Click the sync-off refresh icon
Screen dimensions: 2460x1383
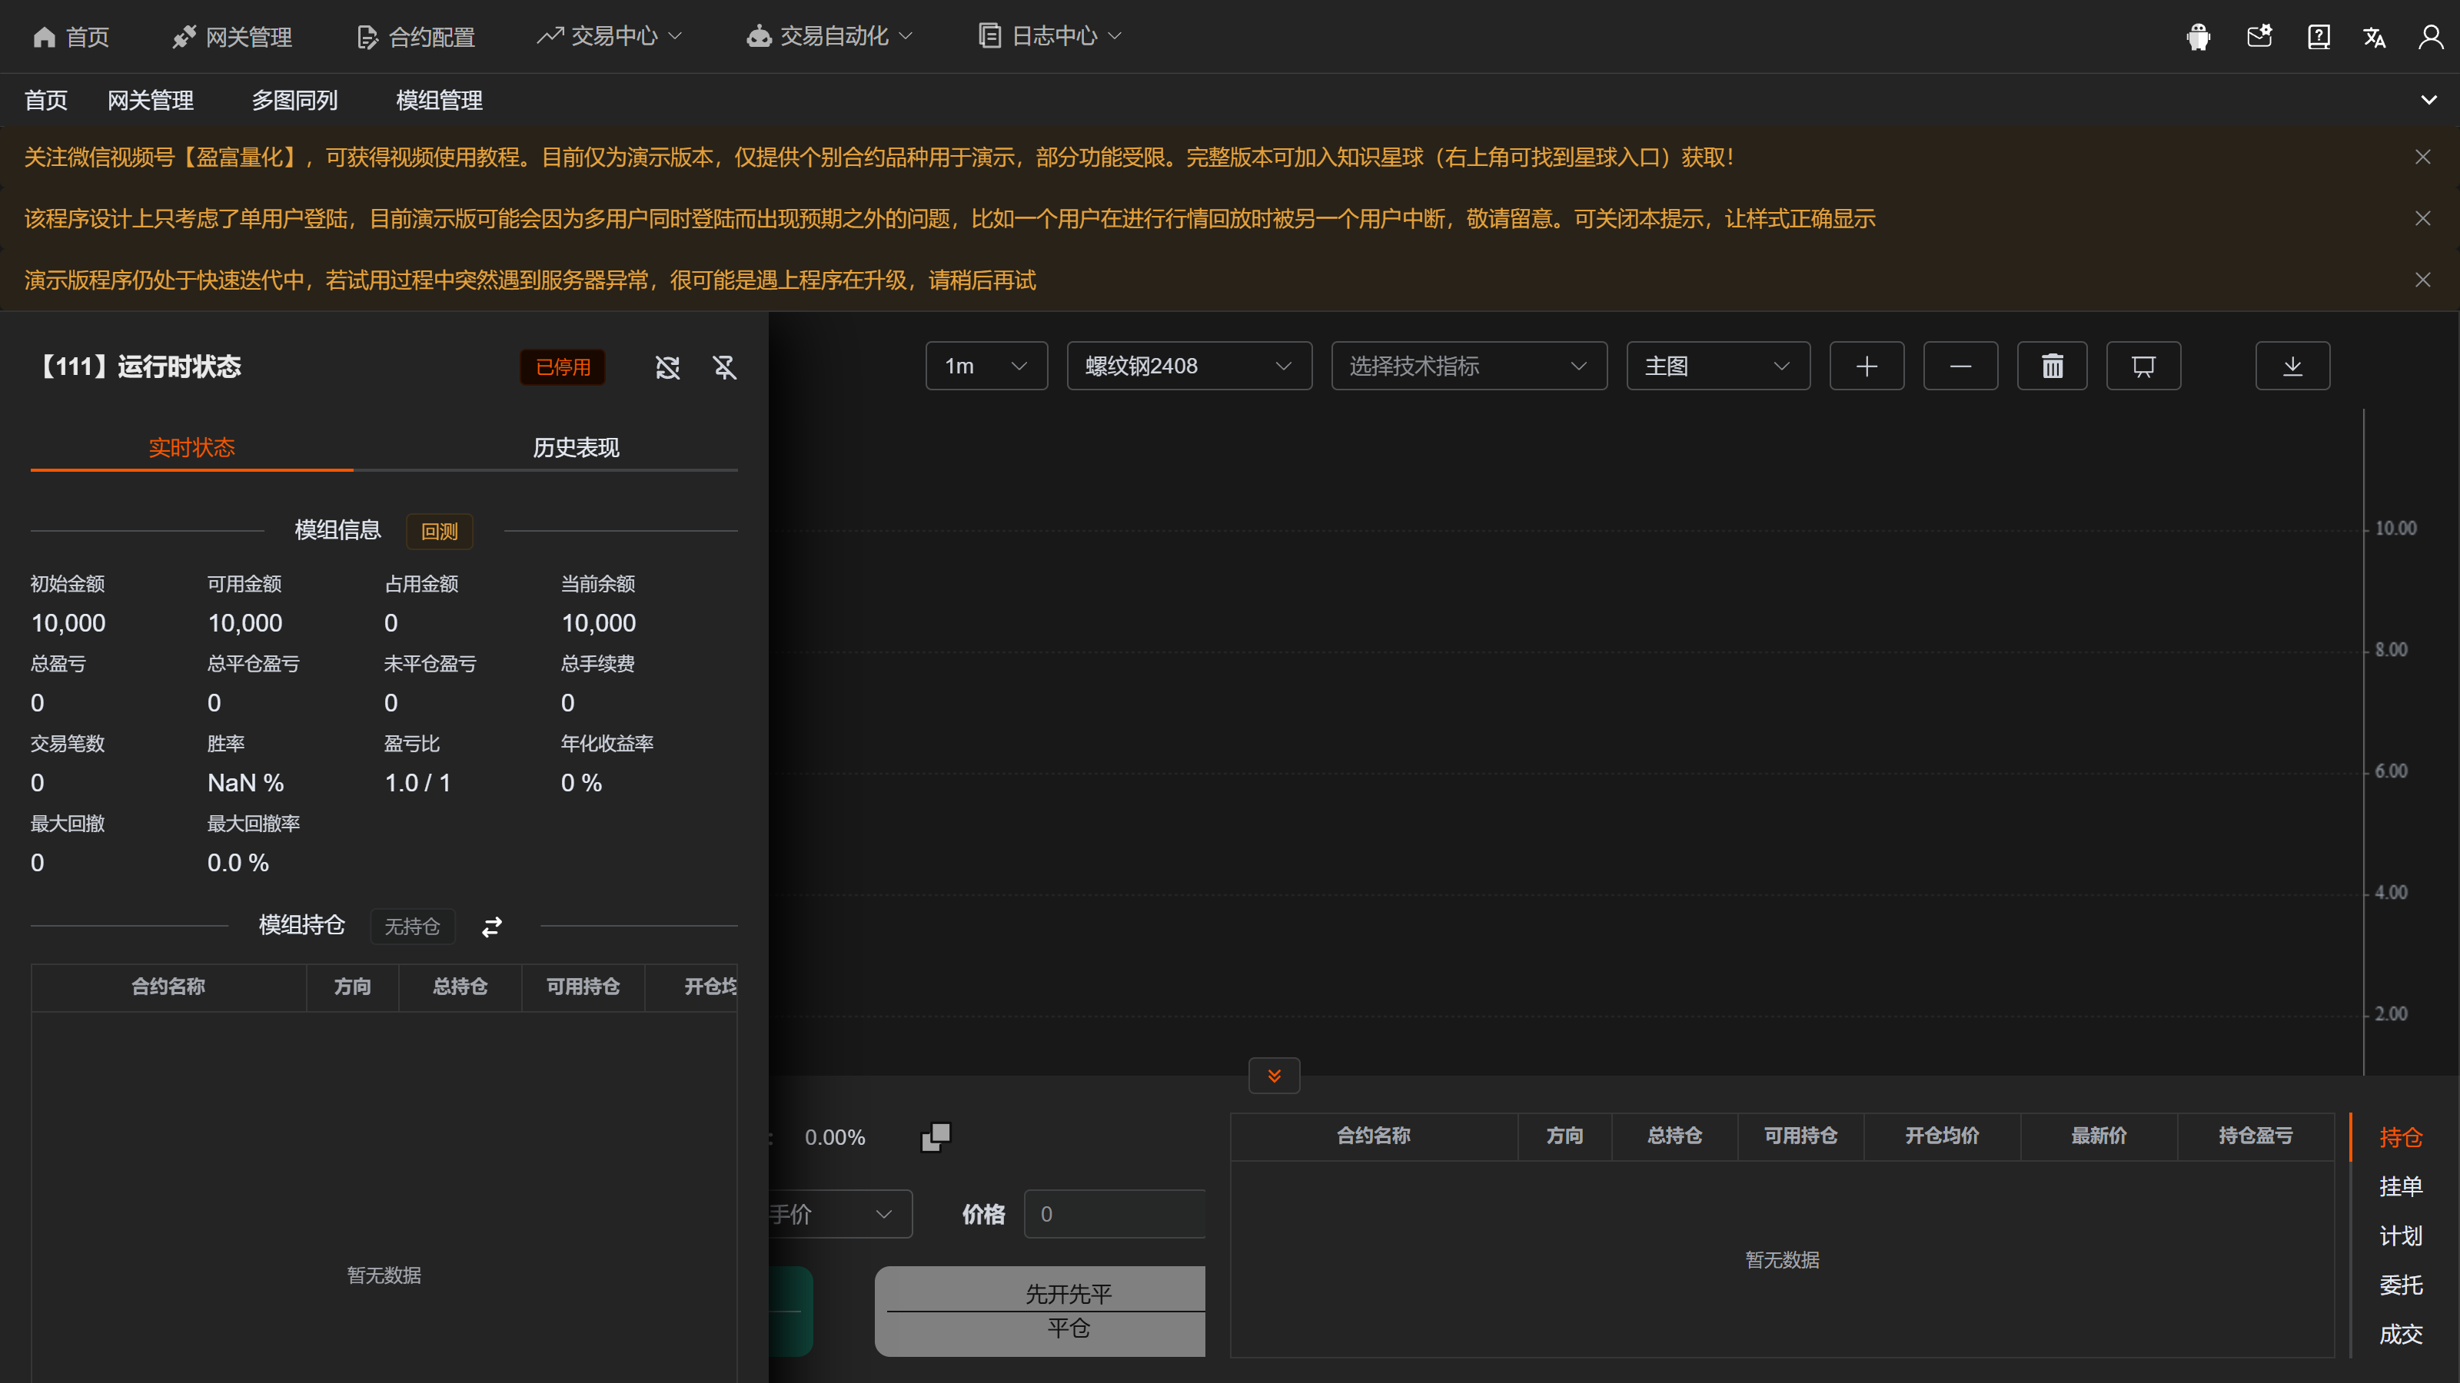tap(667, 367)
